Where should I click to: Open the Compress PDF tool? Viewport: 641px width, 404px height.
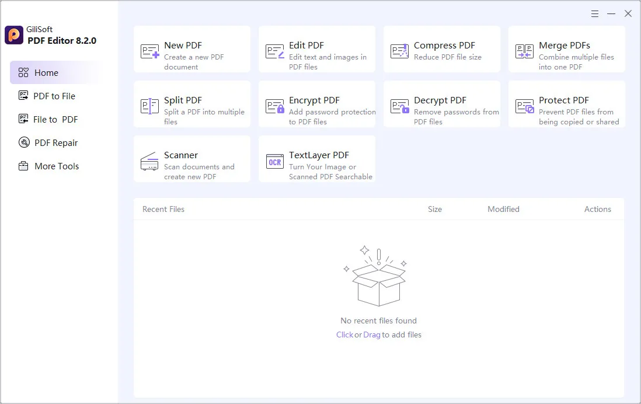pos(441,49)
